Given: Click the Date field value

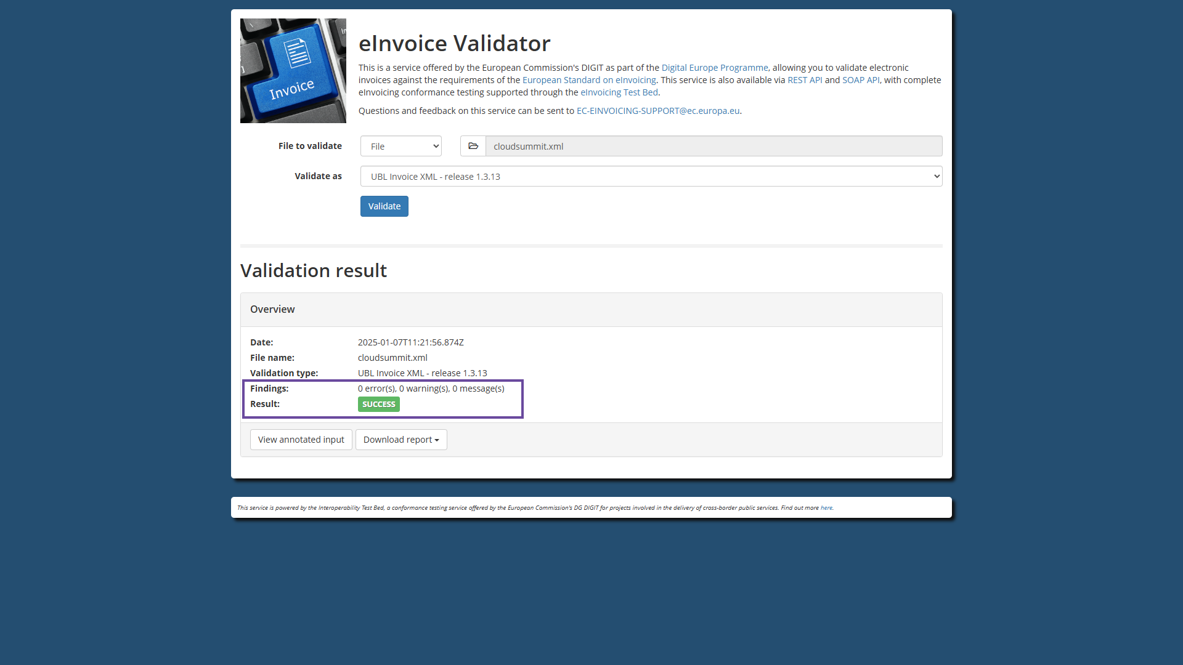Looking at the screenshot, I should (410, 342).
